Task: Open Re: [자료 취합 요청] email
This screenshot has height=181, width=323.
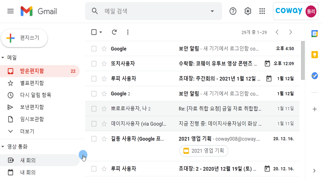Action: (x=220, y=109)
